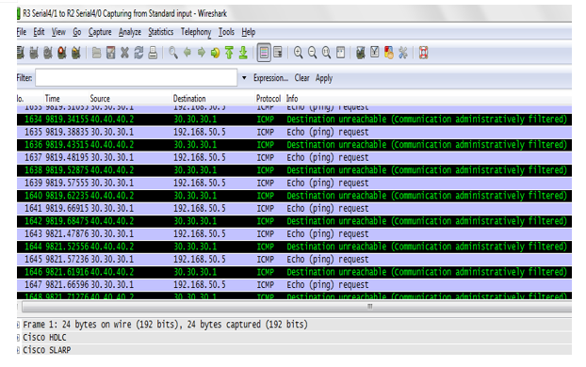The width and height of the screenshot is (586, 367).
Task: Go to specific packet number icon
Action: 215,53
